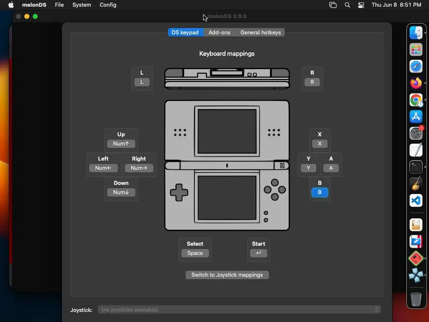The image size is (429, 322).
Task: Launch Google Chrome from the Dock
Action: click(x=416, y=100)
